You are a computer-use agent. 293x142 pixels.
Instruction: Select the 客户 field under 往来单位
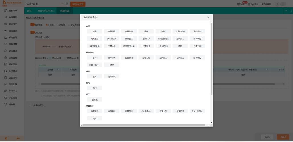pyautogui.click(x=95, y=57)
